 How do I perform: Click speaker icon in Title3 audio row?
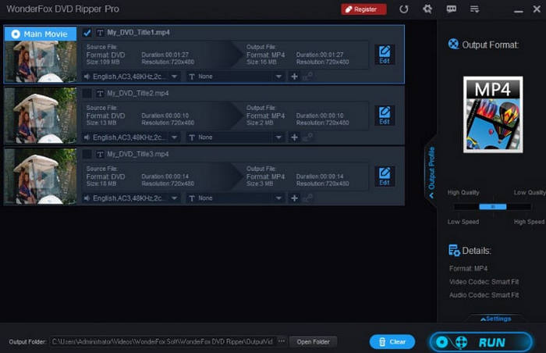click(x=87, y=198)
